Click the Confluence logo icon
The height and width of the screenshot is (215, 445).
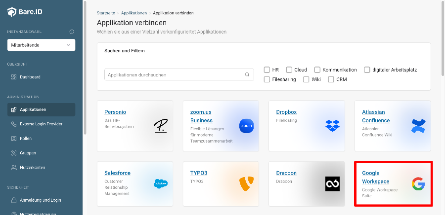(418, 126)
